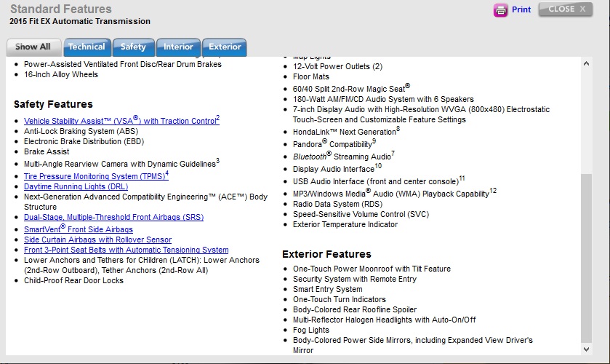Click Anti-Lock Braking System (ABS) text
This screenshot has width=610, height=364.
pyautogui.click(x=81, y=131)
